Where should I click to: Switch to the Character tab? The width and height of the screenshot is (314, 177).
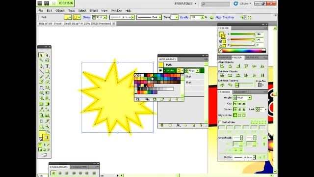pos(79,167)
